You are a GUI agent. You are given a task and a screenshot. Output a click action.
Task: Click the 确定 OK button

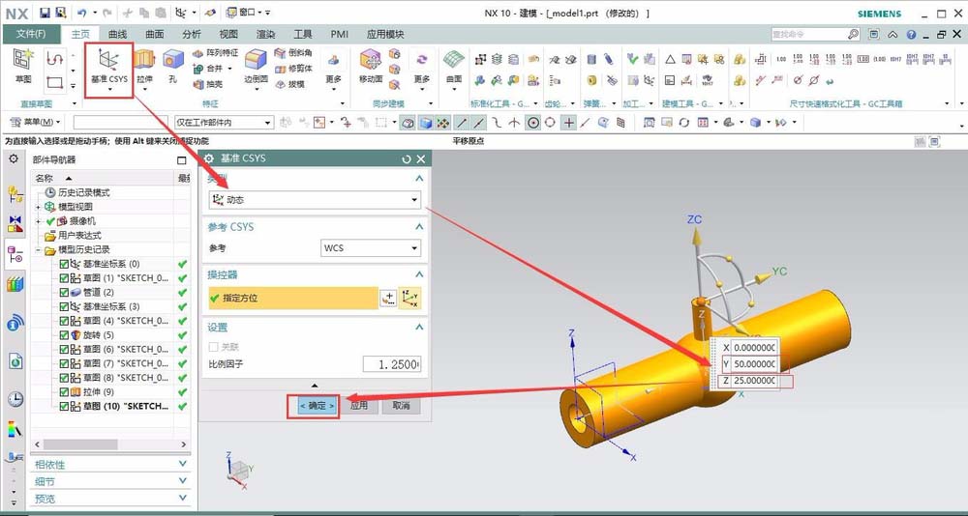[317, 406]
